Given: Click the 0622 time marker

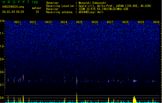Looking at the screenshot, I should tap(33, 22).
